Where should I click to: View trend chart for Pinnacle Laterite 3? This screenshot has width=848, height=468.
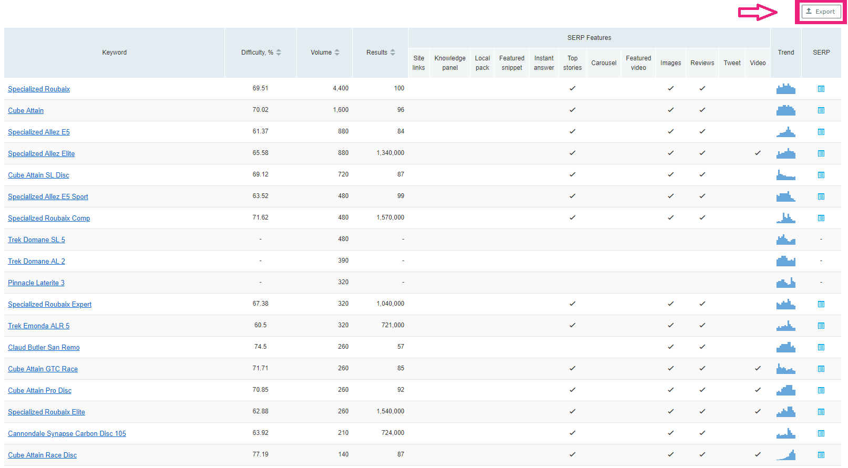(x=786, y=283)
